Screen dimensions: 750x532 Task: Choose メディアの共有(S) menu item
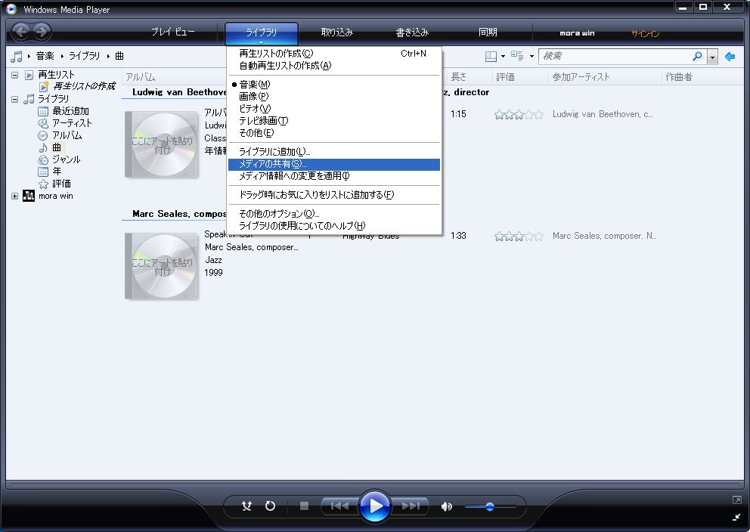[x=334, y=164]
